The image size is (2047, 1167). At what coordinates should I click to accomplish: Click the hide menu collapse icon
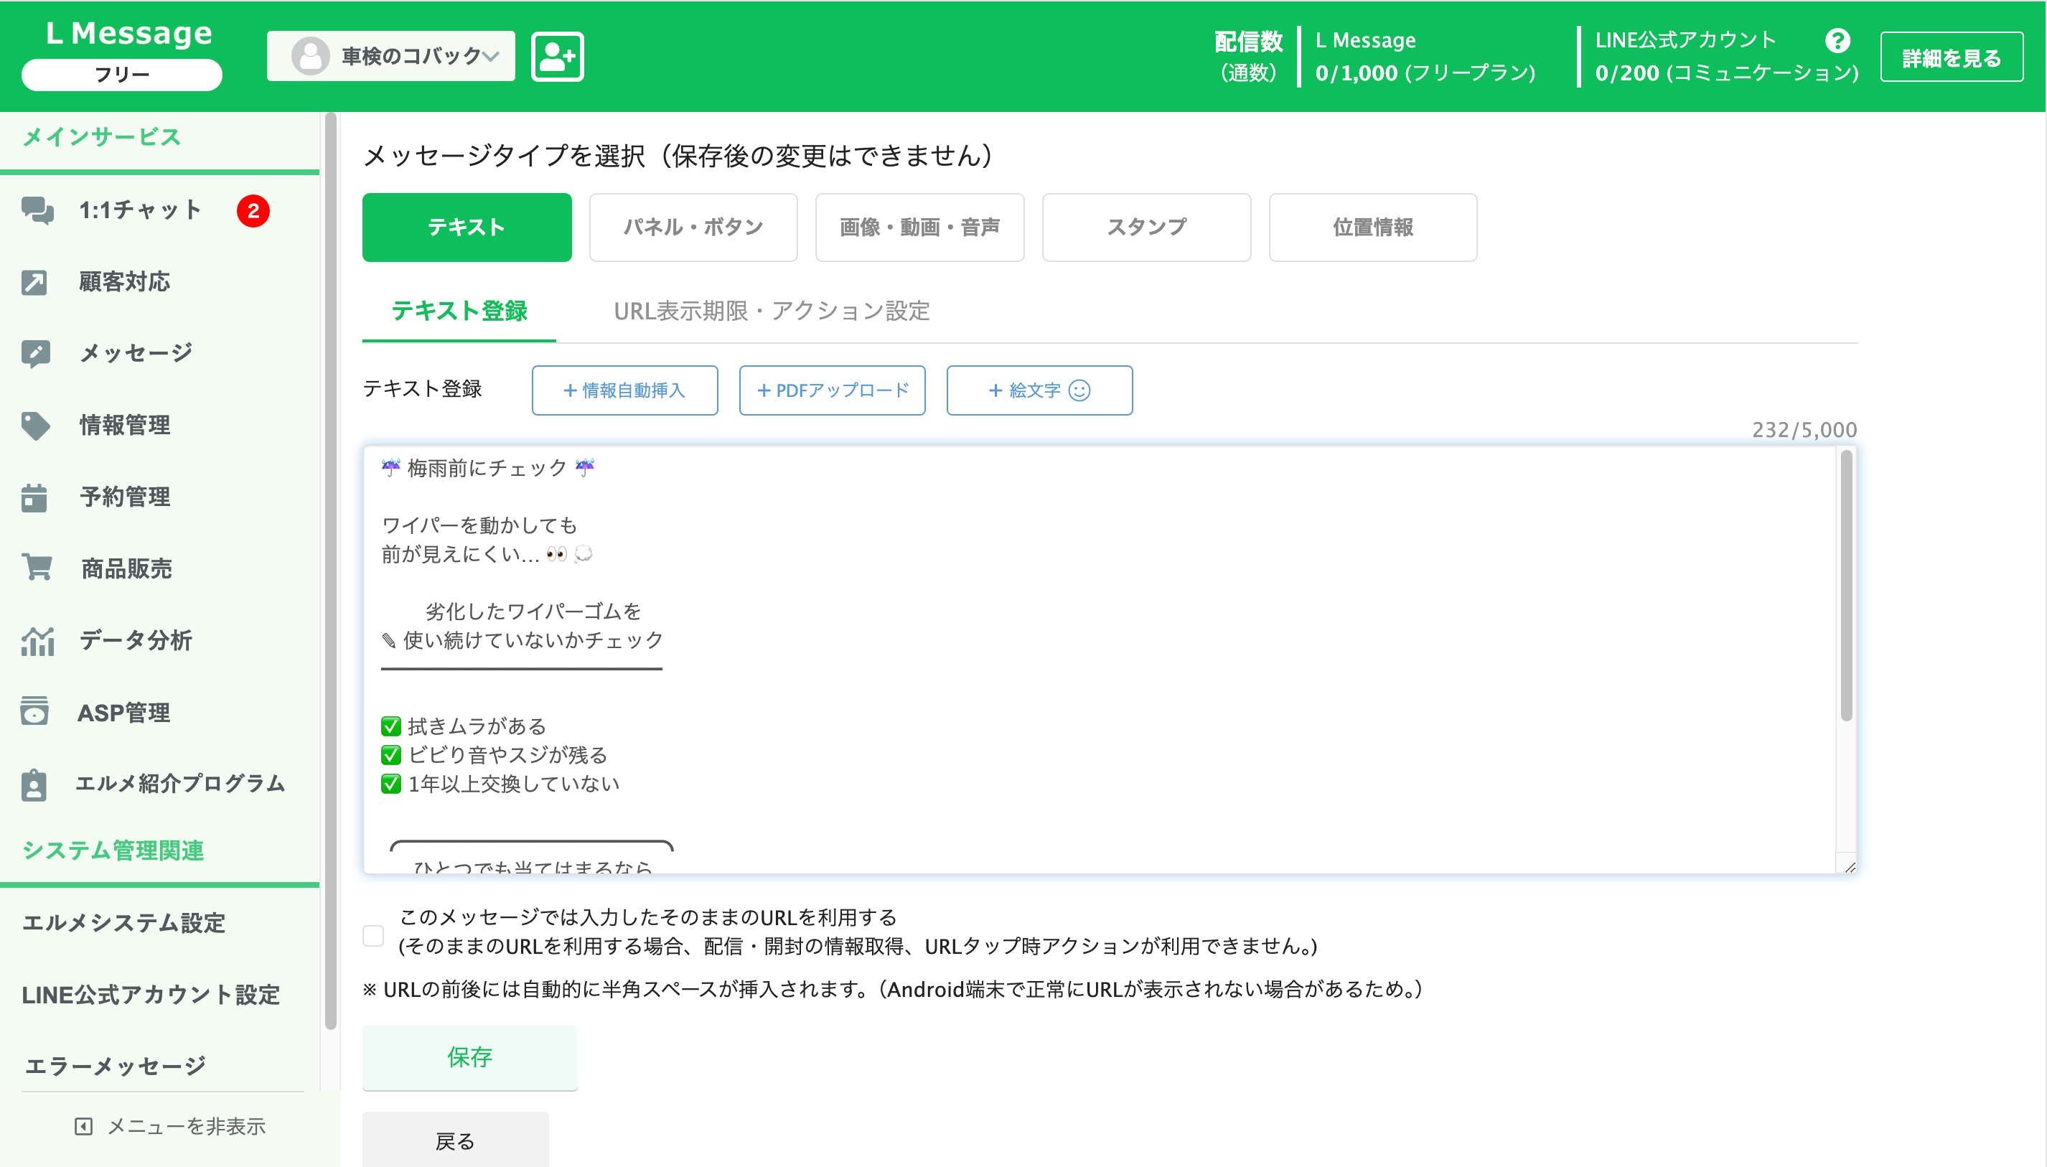point(83,1126)
